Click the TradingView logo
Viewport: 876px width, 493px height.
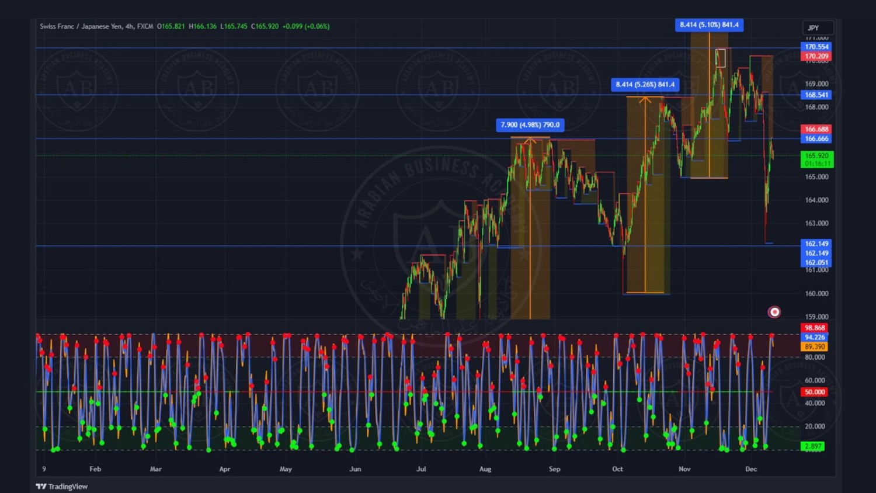(62, 487)
